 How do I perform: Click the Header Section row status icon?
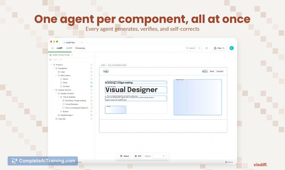[x=92, y=90]
